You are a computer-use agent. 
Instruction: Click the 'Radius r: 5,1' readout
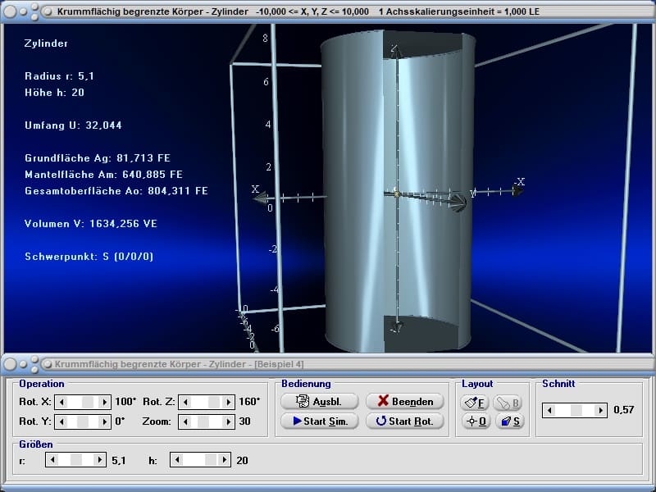(59, 75)
